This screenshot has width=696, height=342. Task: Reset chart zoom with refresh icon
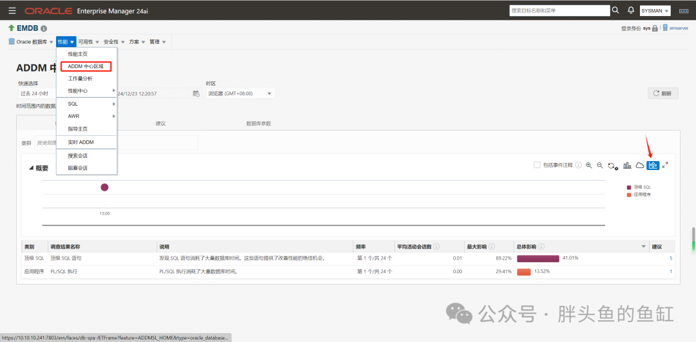(x=613, y=166)
